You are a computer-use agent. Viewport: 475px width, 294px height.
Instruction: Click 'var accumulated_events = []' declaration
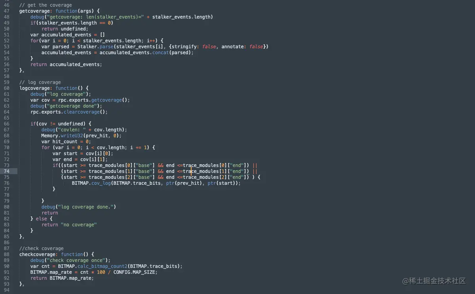pyautogui.click(x=67, y=35)
